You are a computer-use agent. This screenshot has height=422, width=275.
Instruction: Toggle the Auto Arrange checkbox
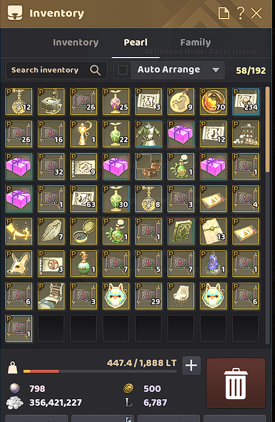pos(122,70)
